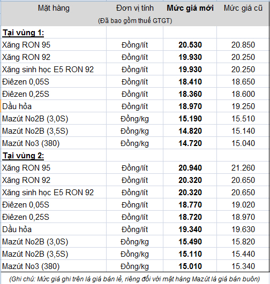Click the 20.940 new price in region 2
Image resolution: width=270 pixels, height=284 pixels.
coord(190,168)
